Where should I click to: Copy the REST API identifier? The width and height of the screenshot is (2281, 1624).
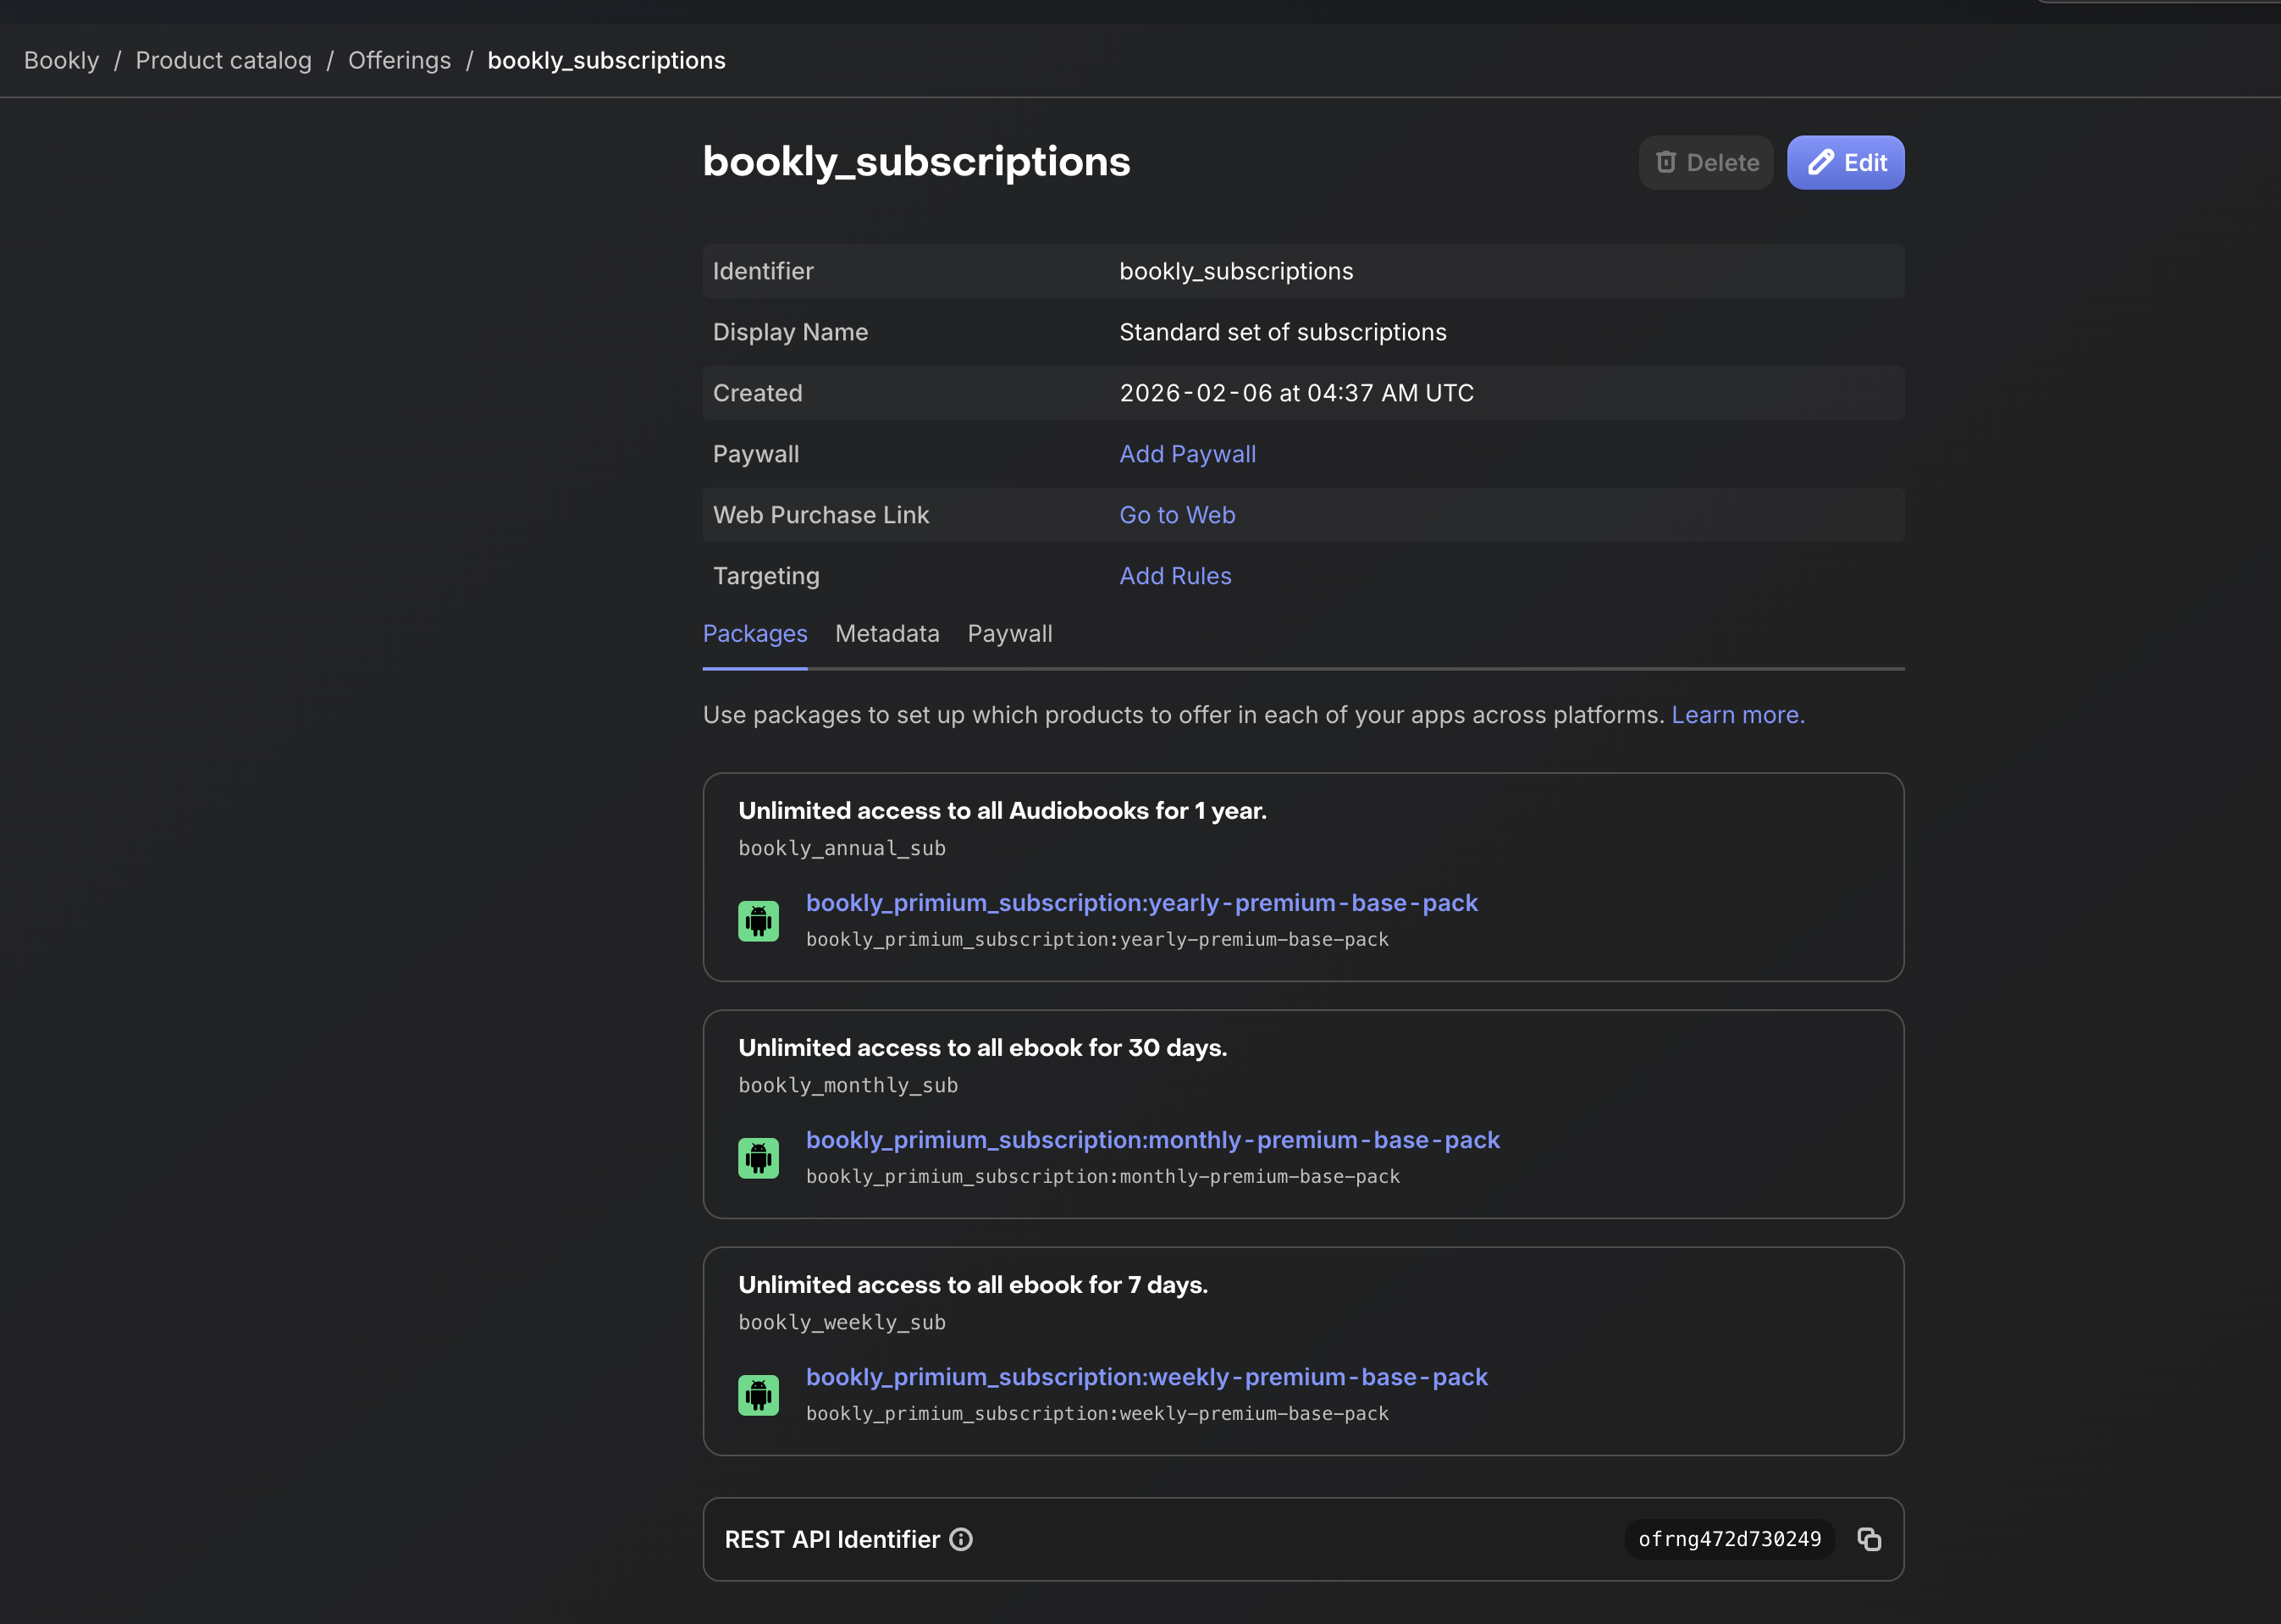pyautogui.click(x=1868, y=1539)
